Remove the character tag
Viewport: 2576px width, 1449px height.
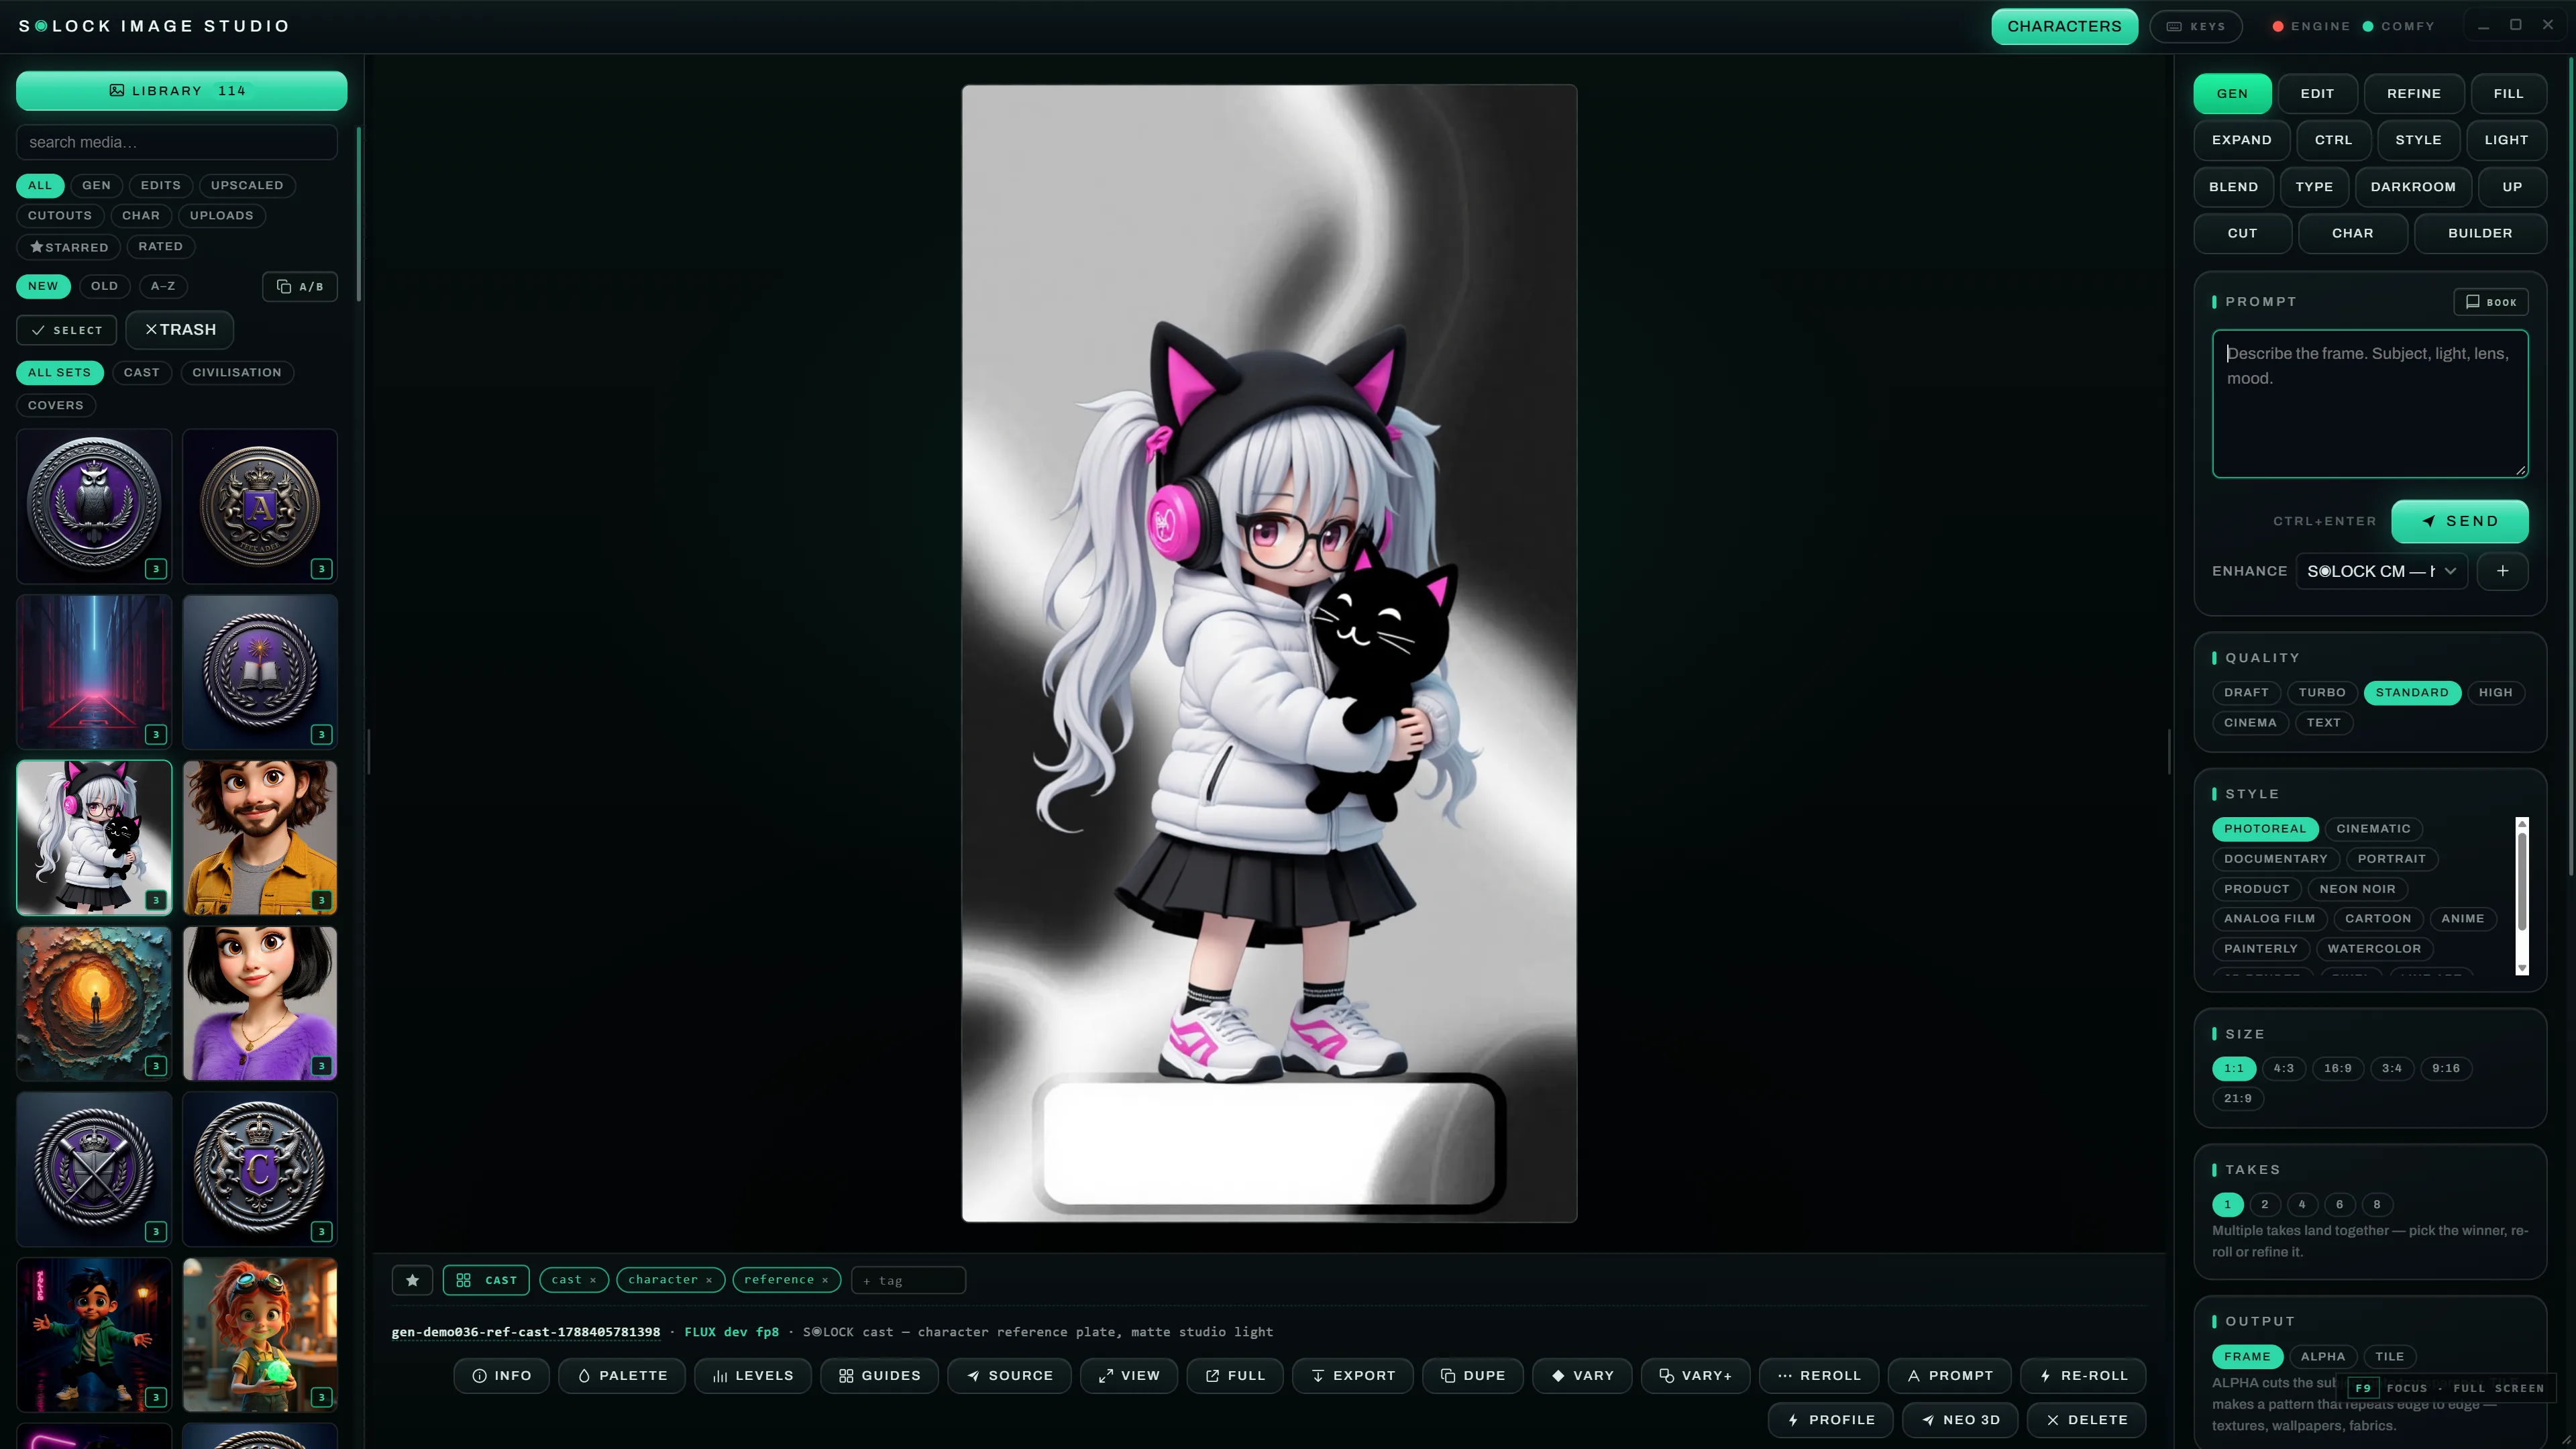click(x=709, y=1281)
